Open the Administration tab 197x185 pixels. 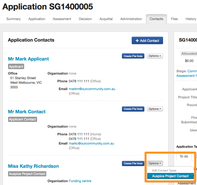[x=131, y=19]
